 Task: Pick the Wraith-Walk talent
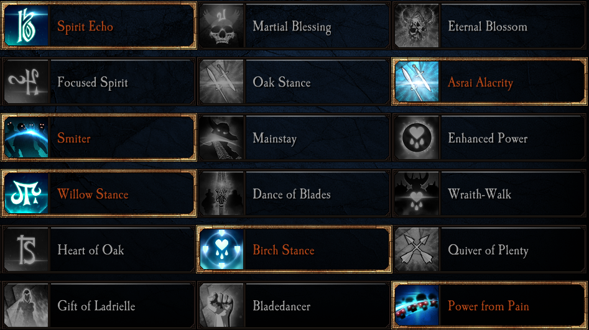[480, 195]
